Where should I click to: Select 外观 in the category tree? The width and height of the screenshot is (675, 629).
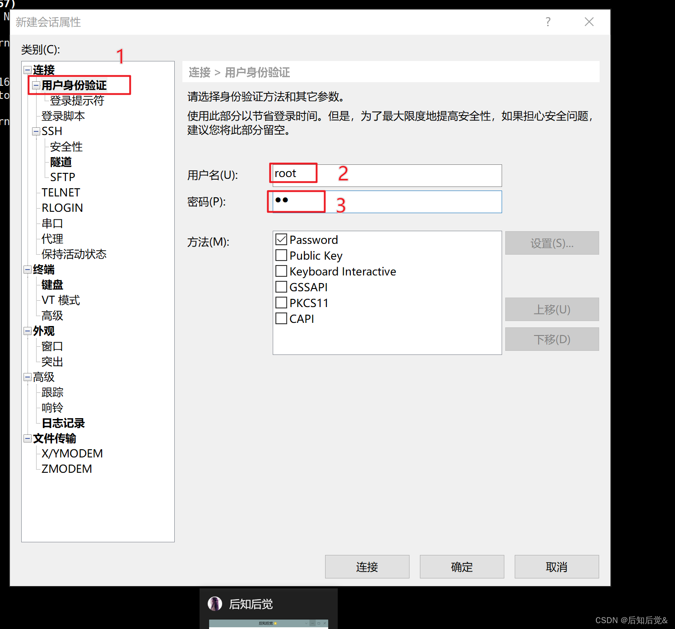click(x=44, y=331)
